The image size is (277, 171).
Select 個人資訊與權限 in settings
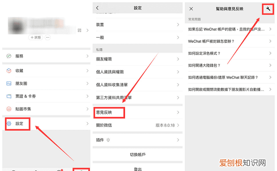(x=138, y=72)
